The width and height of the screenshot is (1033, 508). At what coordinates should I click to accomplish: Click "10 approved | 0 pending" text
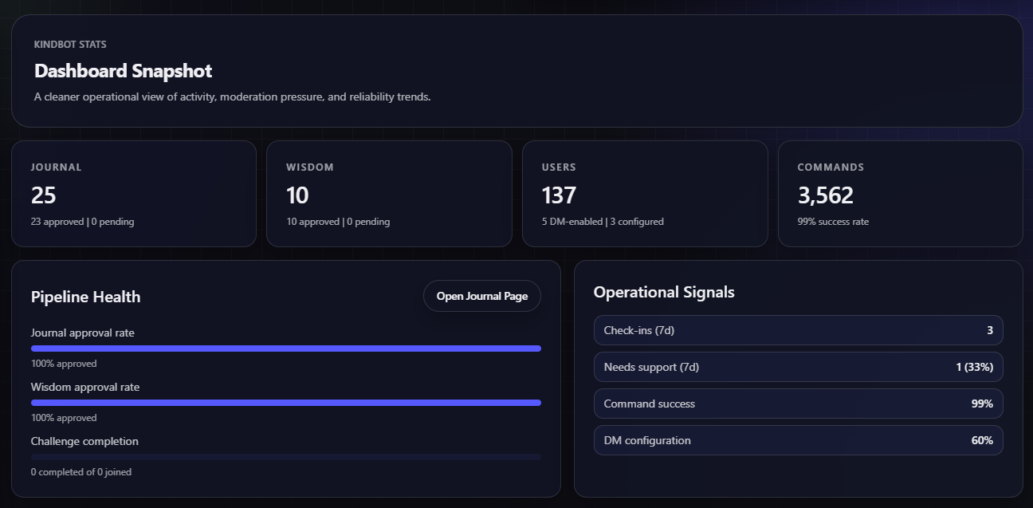(x=338, y=222)
